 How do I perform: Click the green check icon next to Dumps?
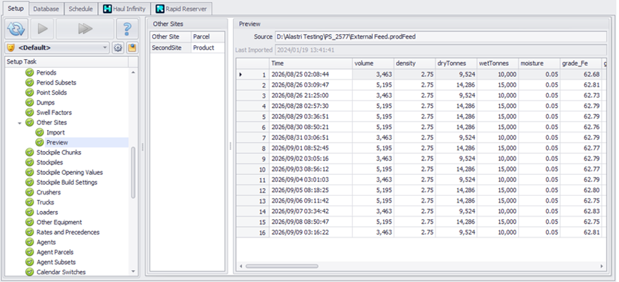pos(30,103)
